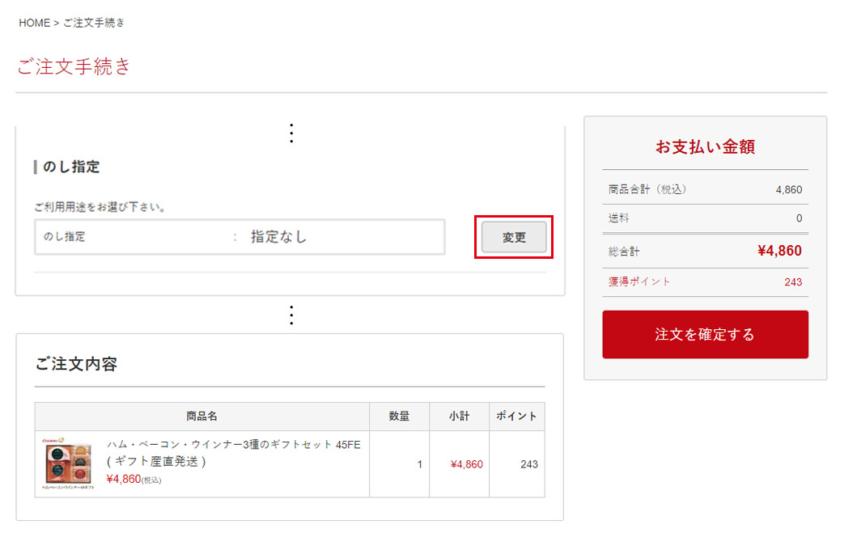857x550 pixels.
Task: Click the 獲得ポイント 243 points row
Action: coord(704,282)
